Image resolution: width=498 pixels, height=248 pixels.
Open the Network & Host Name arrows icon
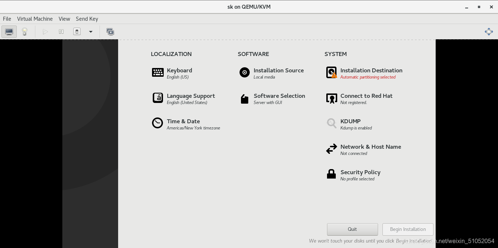coord(331,149)
